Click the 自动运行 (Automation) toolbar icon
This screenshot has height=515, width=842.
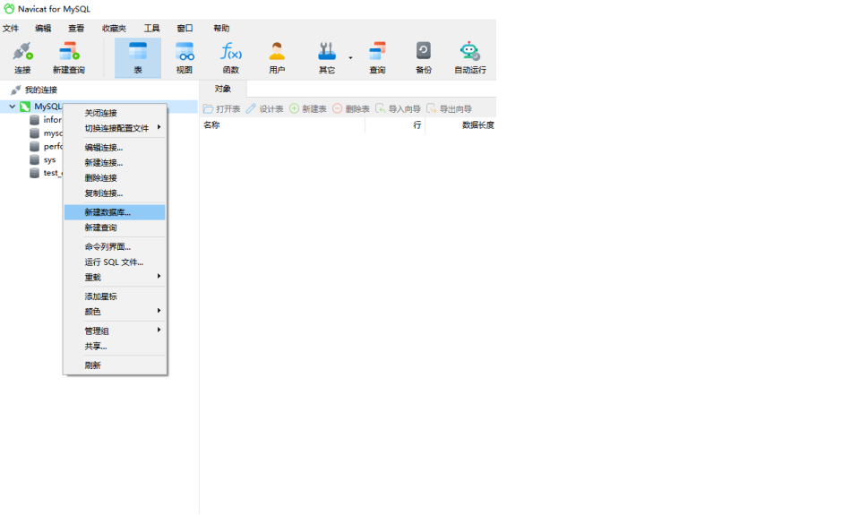(469, 57)
